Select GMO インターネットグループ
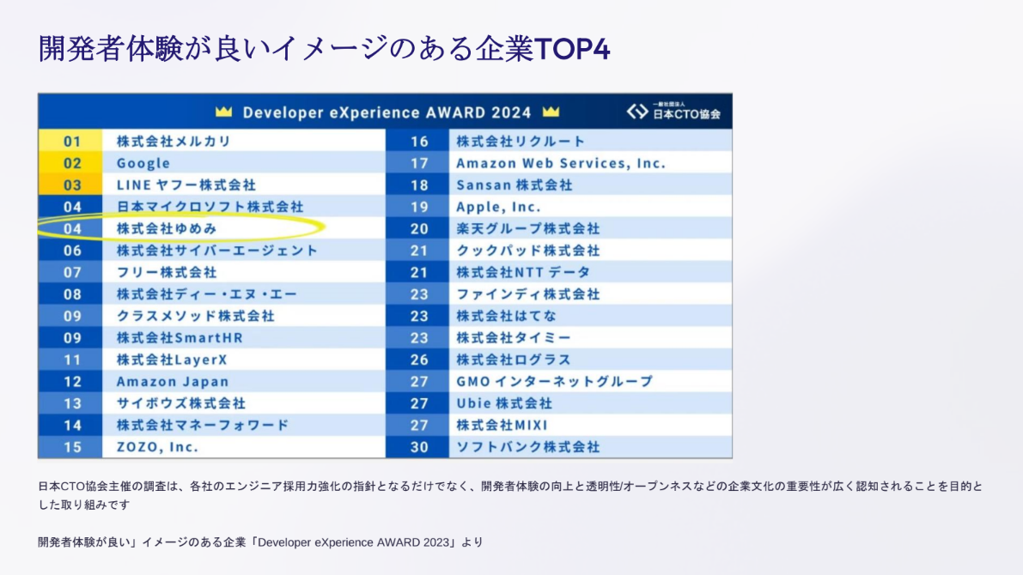Screen dimensions: 1023x575 (555, 381)
